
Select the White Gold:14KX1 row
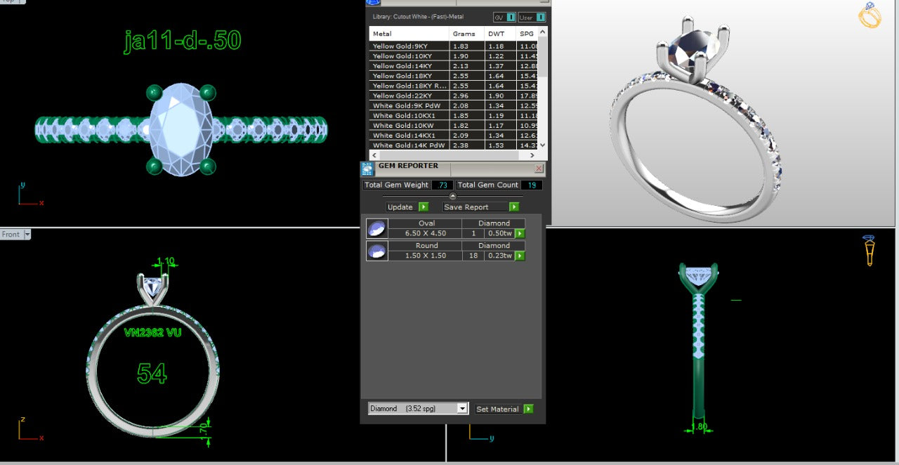[454, 136]
